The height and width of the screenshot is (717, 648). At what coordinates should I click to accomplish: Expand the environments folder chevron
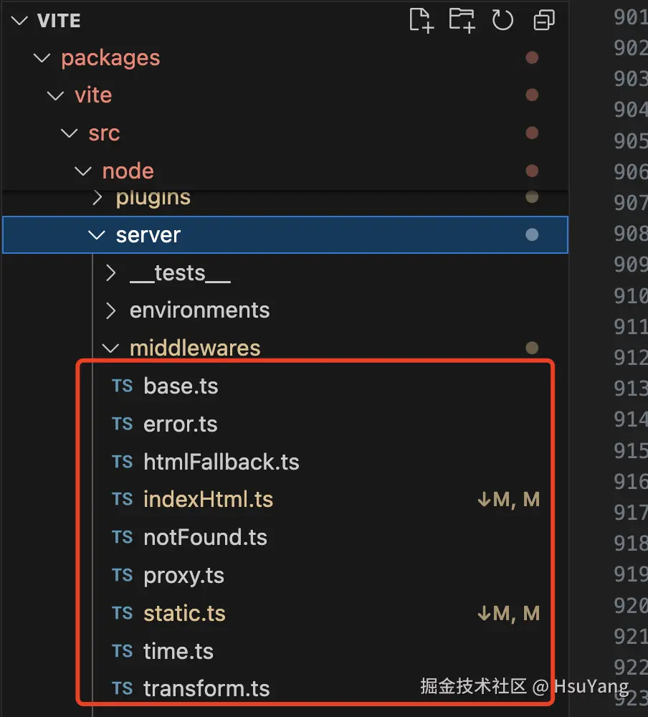pyautogui.click(x=110, y=310)
